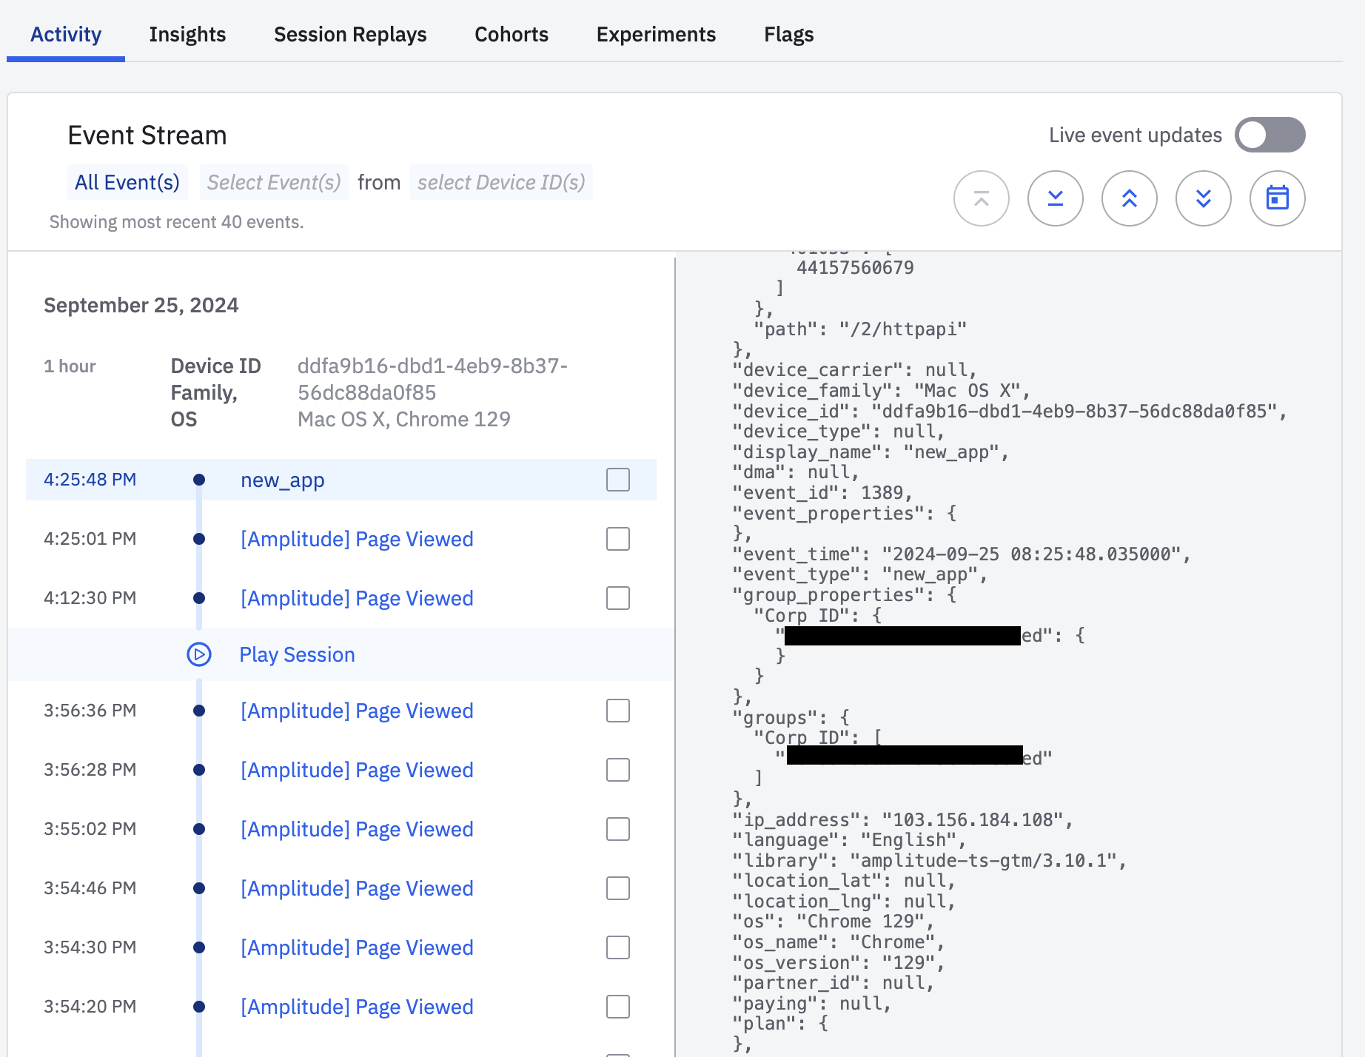Image resolution: width=1365 pixels, height=1057 pixels.
Task: Click the timeline dot at 3:55:02 PM
Action: coord(199,829)
